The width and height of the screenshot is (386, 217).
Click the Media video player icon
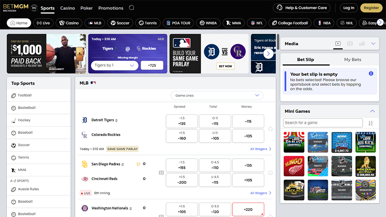tap(338, 43)
